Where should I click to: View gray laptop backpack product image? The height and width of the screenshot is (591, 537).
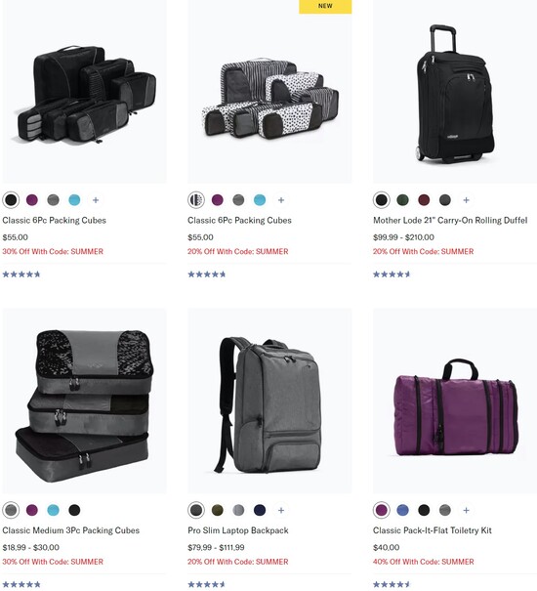pos(269,401)
